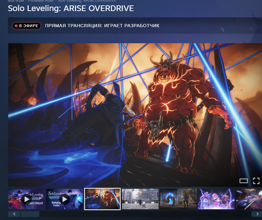This screenshot has width=262, height=220.
Task: Select the city building screenshot thumbnail
Action: 140,199
